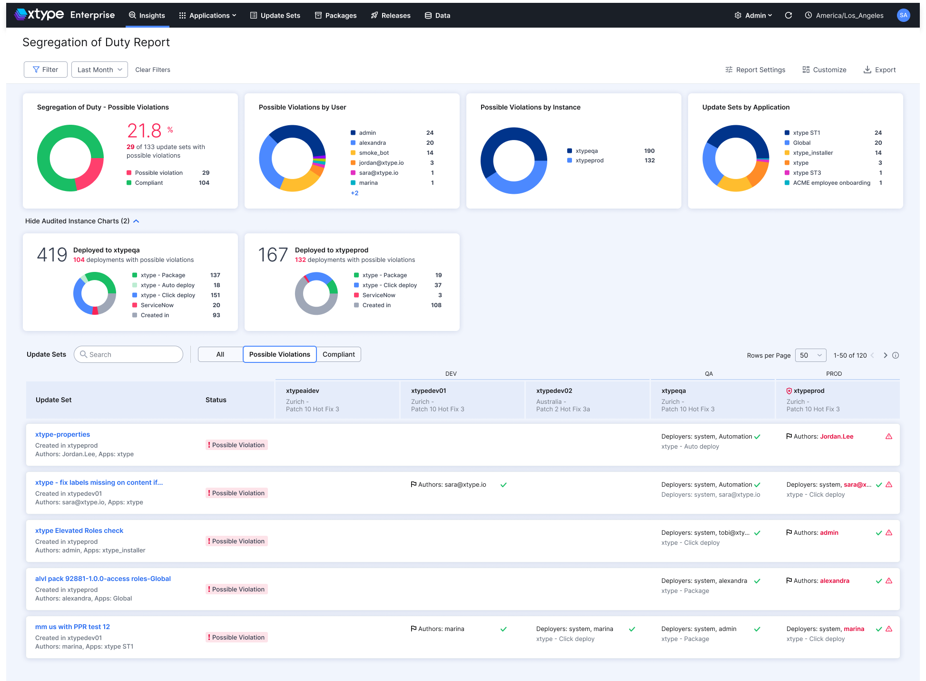Open the Insights nav item
Viewport: 926px width, 681px height.
point(147,15)
